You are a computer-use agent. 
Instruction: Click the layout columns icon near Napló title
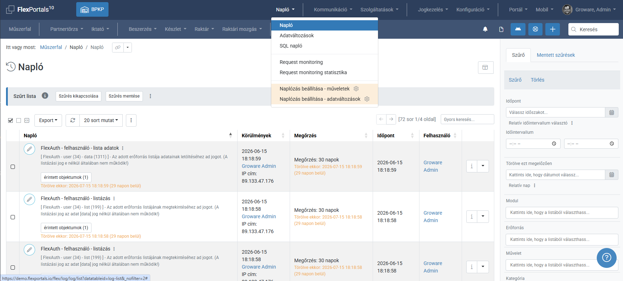pyautogui.click(x=485, y=67)
